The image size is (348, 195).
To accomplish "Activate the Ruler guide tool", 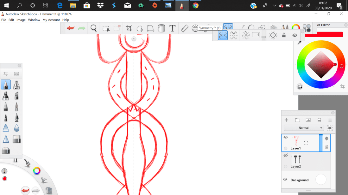I will coord(184,28).
